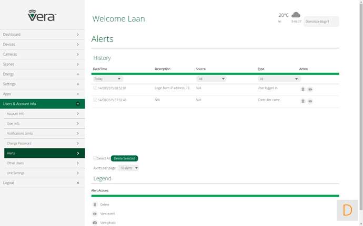This screenshot has width=363, height=226.
Task: Click the cloud weather icon
Action: click(x=296, y=15)
